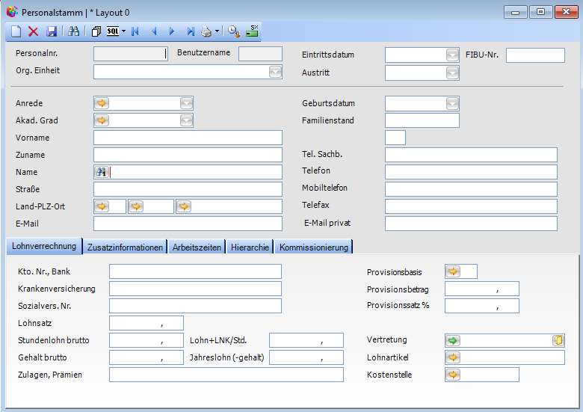This screenshot has height=412, width=583.
Task: Save the record with the floppy disk icon
Action: pyautogui.click(x=52, y=31)
